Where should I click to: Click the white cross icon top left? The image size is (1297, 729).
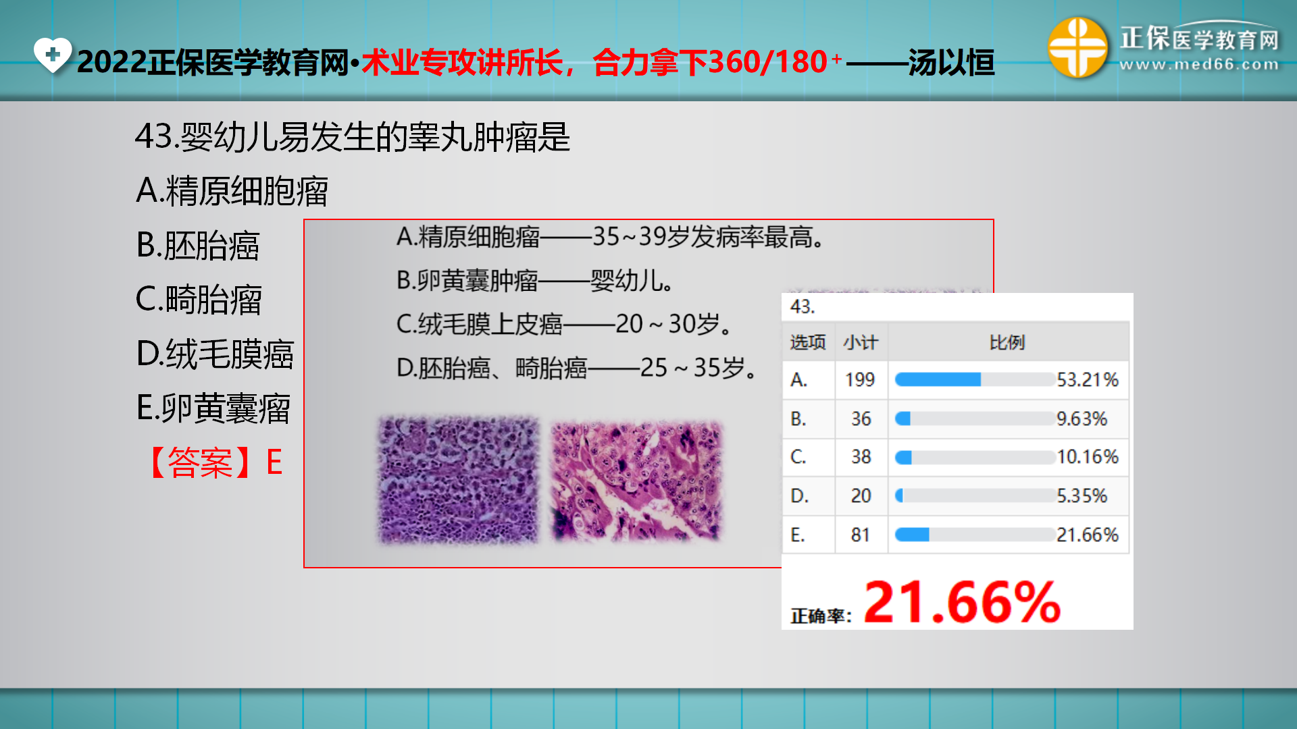coord(53,56)
